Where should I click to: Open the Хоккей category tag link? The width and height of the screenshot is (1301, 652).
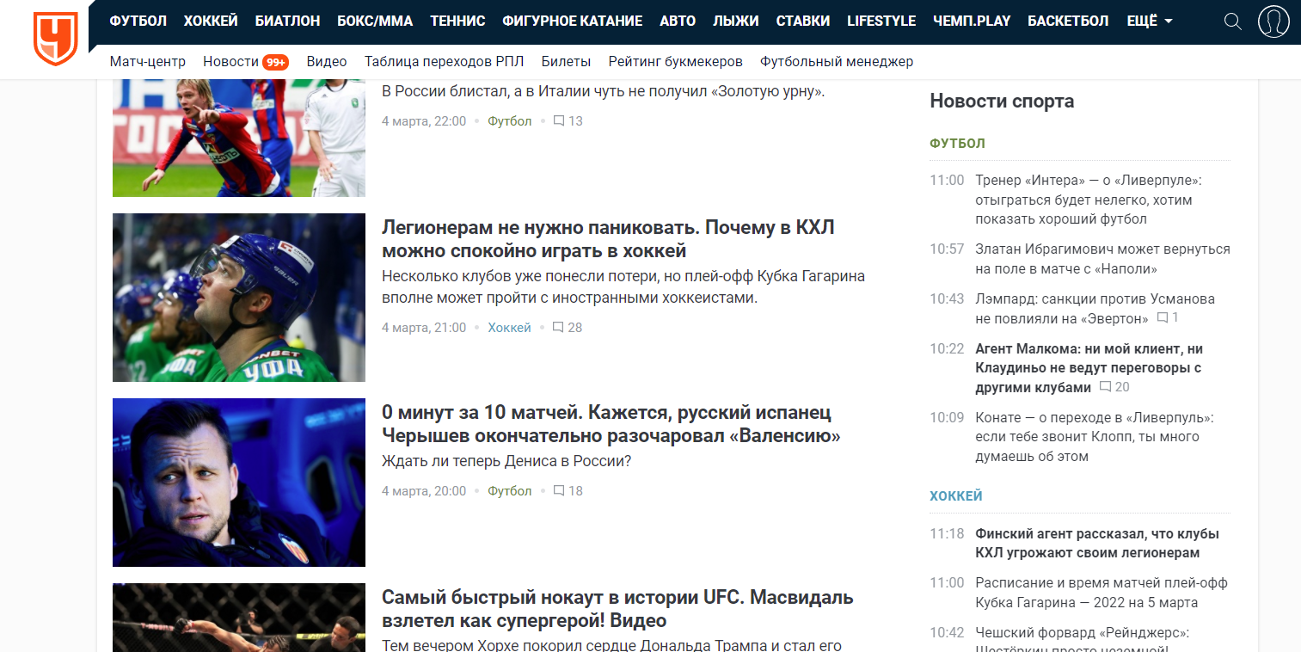point(510,328)
